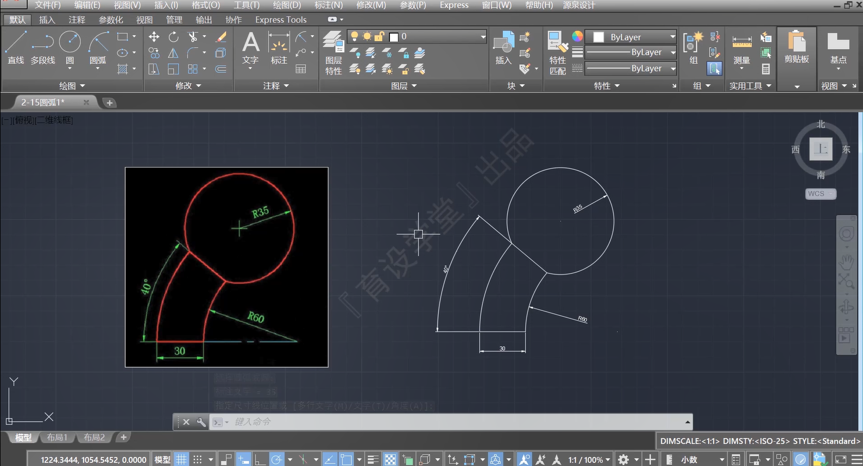Open the 文件(F) menu
The width and height of the screenshot is (863, 466).
(48, 5)
